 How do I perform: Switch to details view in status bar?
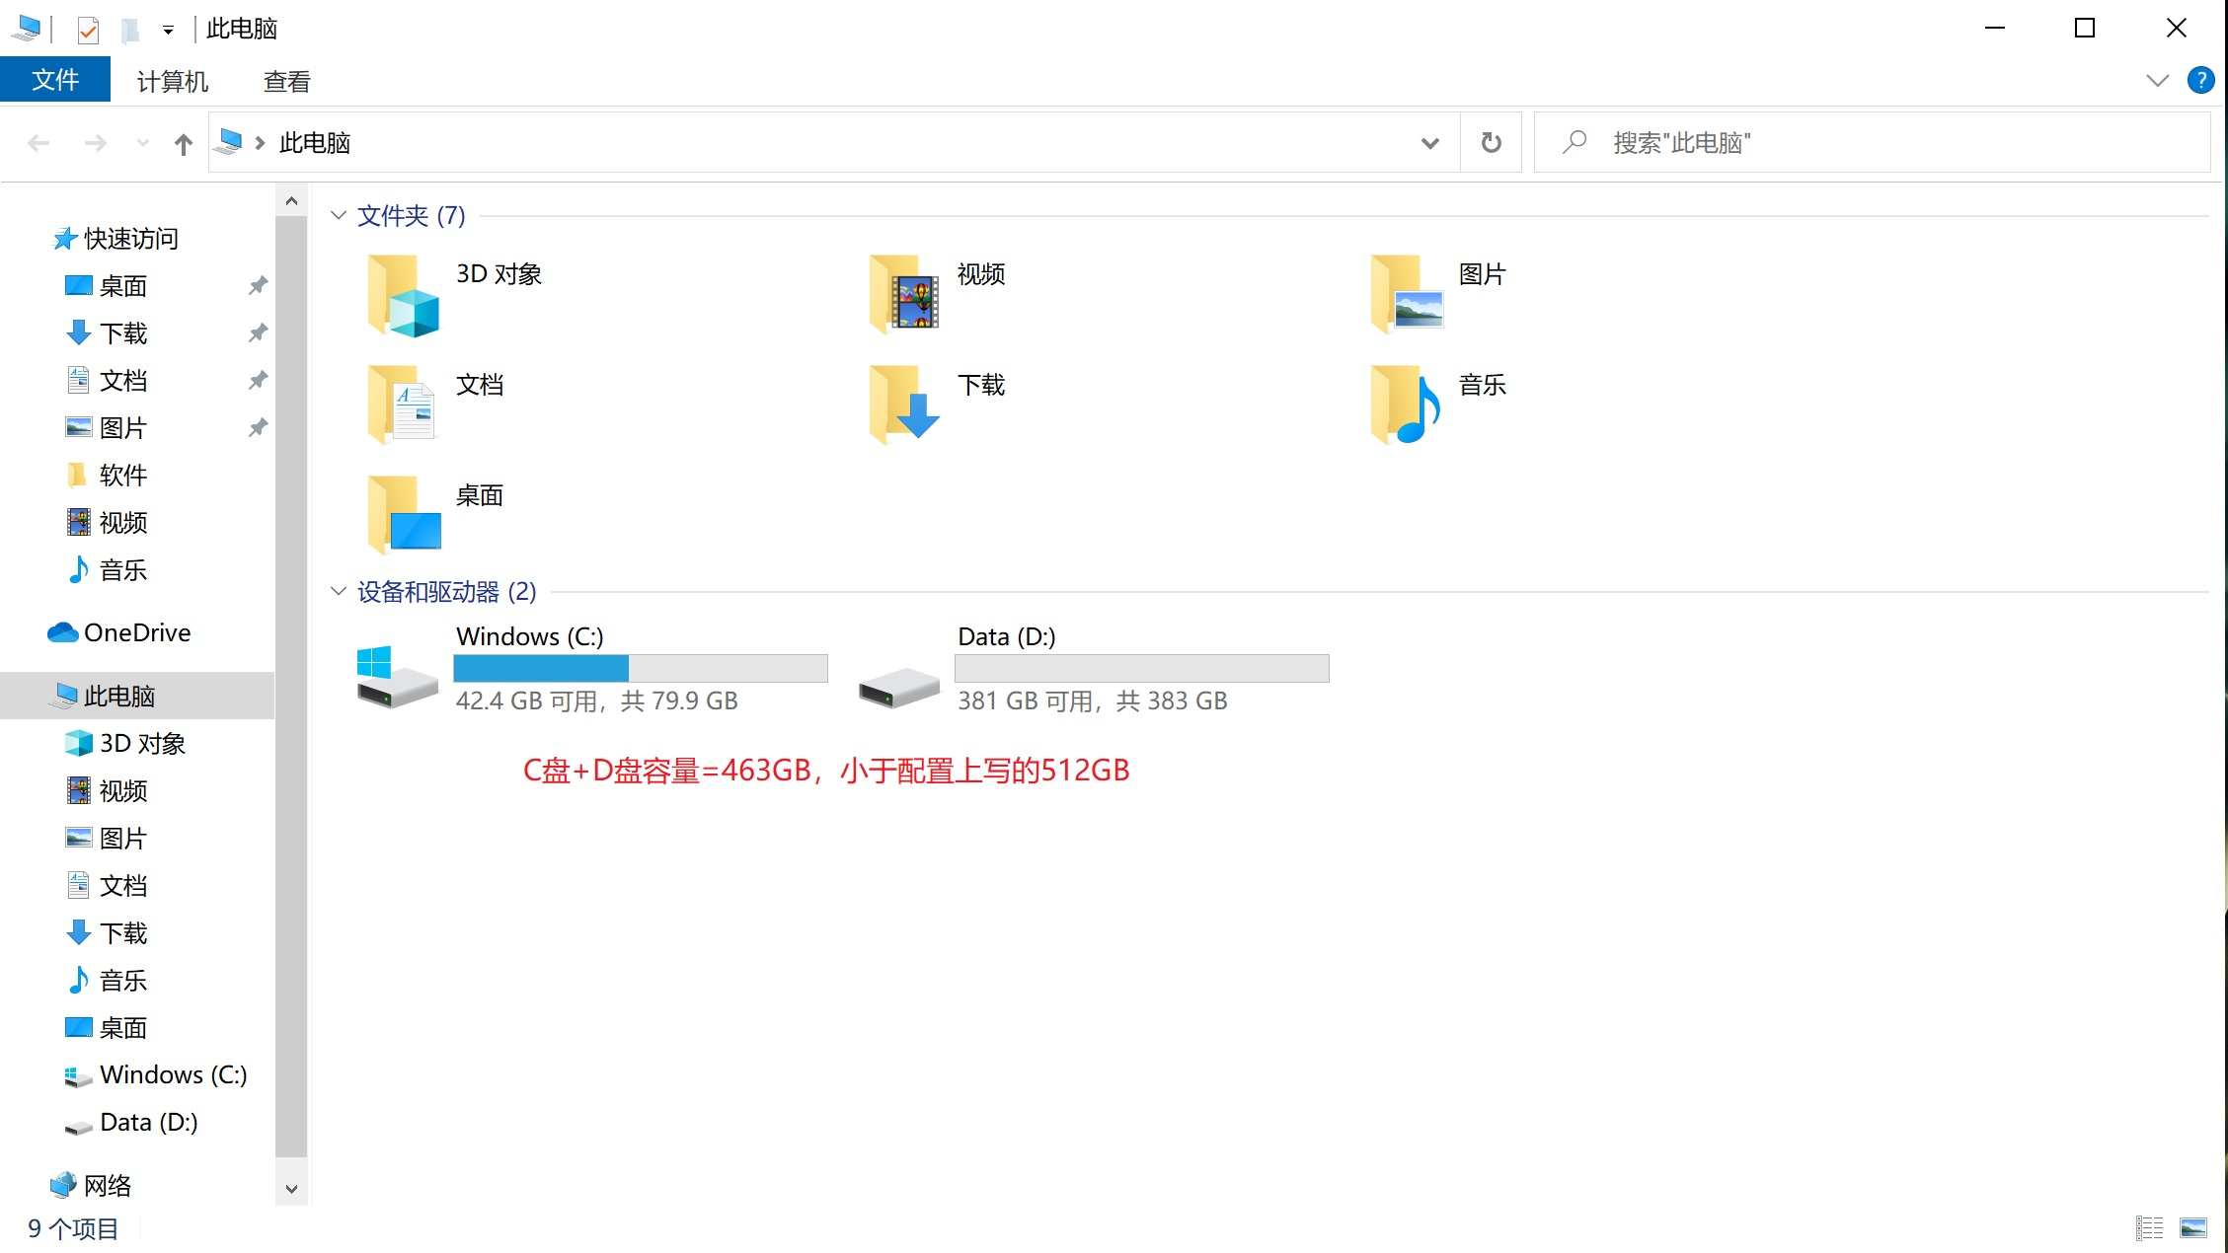tap(2150, 1227)
